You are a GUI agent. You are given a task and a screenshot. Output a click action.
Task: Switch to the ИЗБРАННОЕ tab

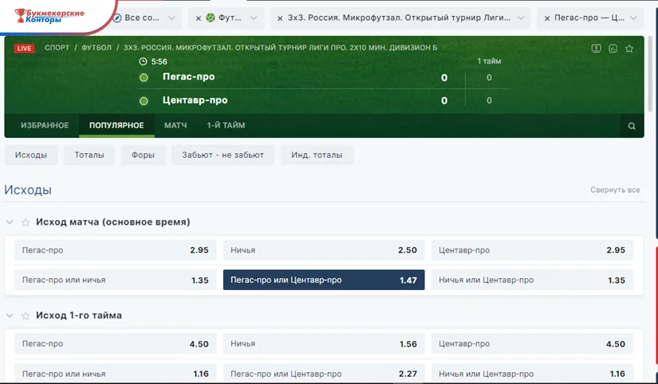45,125
